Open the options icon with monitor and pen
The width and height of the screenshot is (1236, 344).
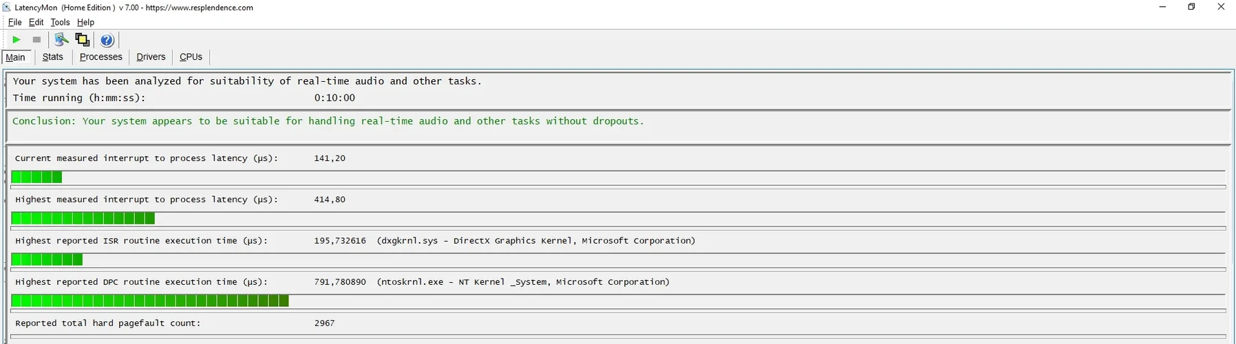[x=61, y=40]
